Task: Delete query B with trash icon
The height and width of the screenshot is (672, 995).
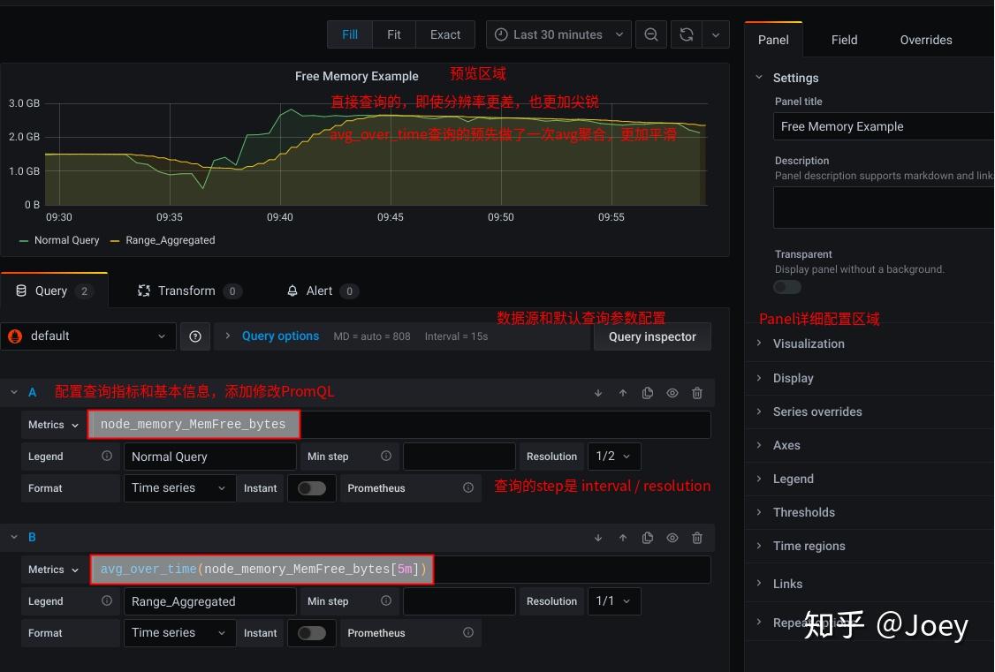Action: (696, 538)
